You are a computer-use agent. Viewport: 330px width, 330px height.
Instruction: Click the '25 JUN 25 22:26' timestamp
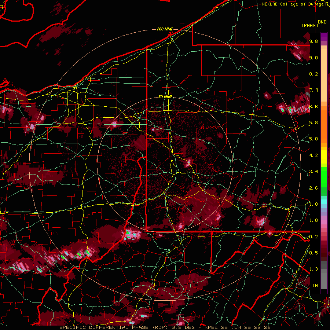pos(246,327)
